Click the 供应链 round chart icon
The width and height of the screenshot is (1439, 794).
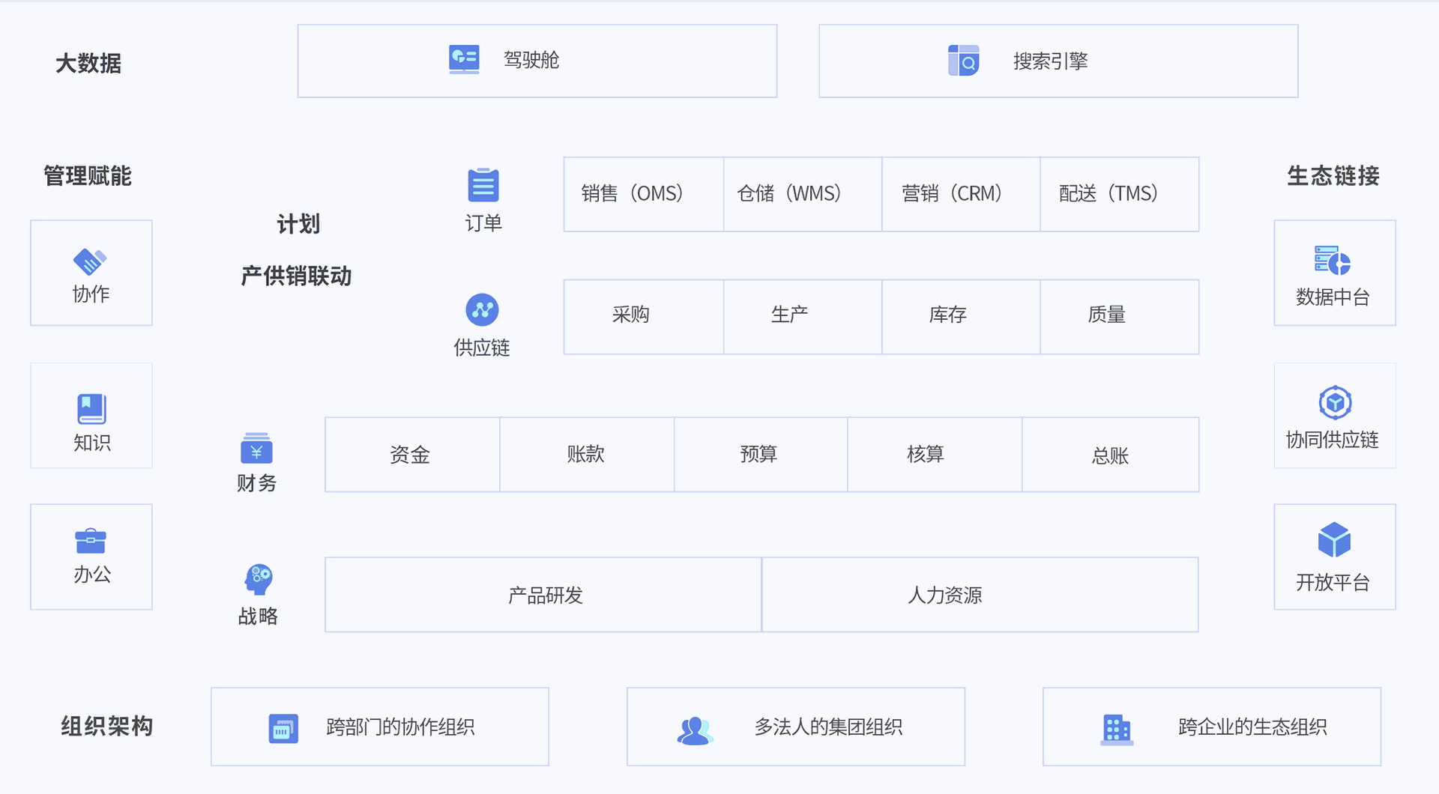[x=482, y=309]
